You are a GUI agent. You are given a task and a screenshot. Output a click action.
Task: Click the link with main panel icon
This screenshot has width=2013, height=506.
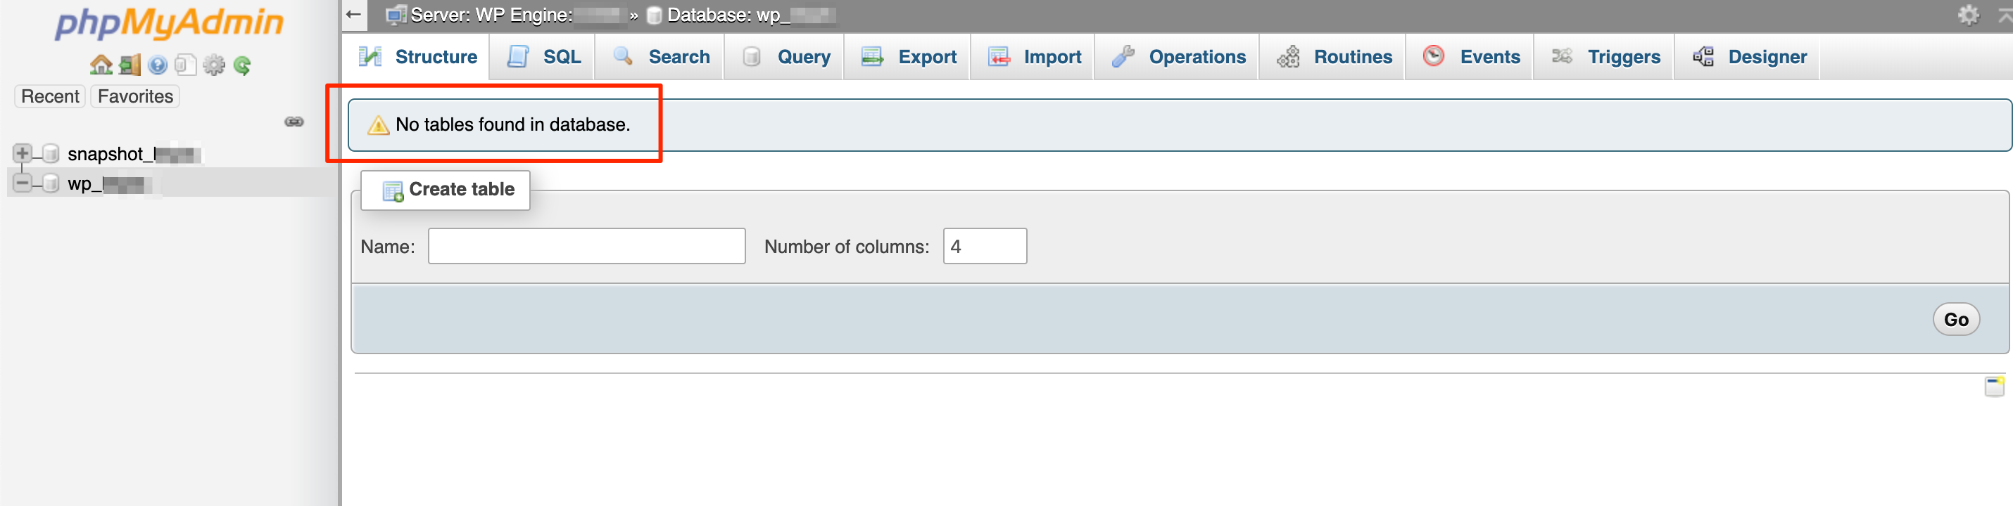[294, 122]
